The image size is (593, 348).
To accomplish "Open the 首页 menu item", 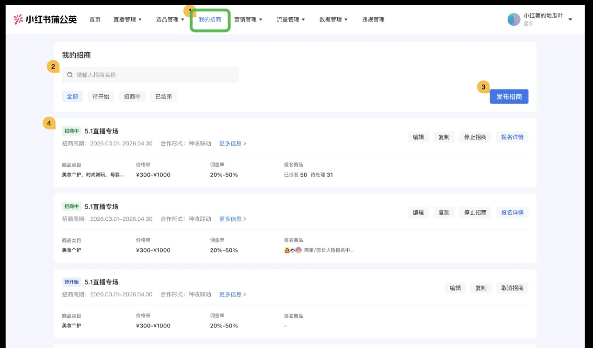I will click(x=95, y=20).
